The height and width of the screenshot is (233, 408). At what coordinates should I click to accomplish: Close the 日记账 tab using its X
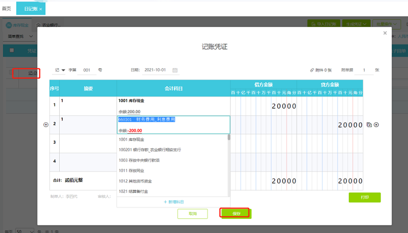41,9
